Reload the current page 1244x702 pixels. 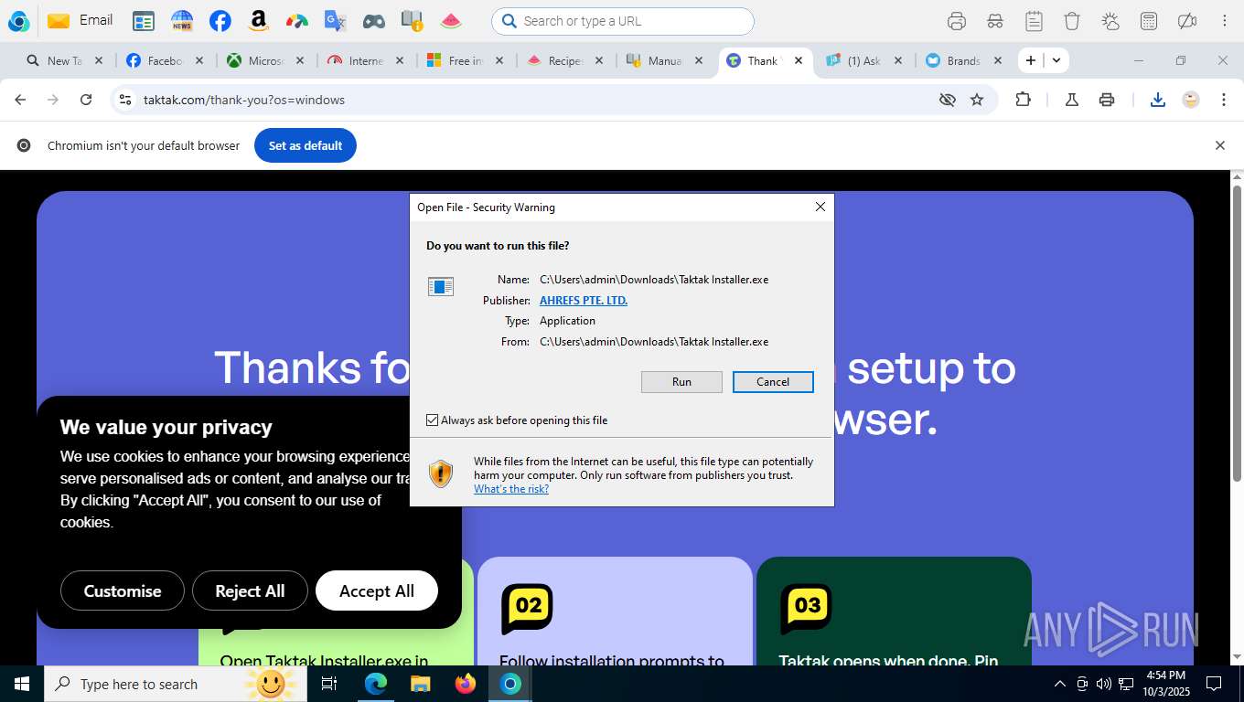point(86,100)
